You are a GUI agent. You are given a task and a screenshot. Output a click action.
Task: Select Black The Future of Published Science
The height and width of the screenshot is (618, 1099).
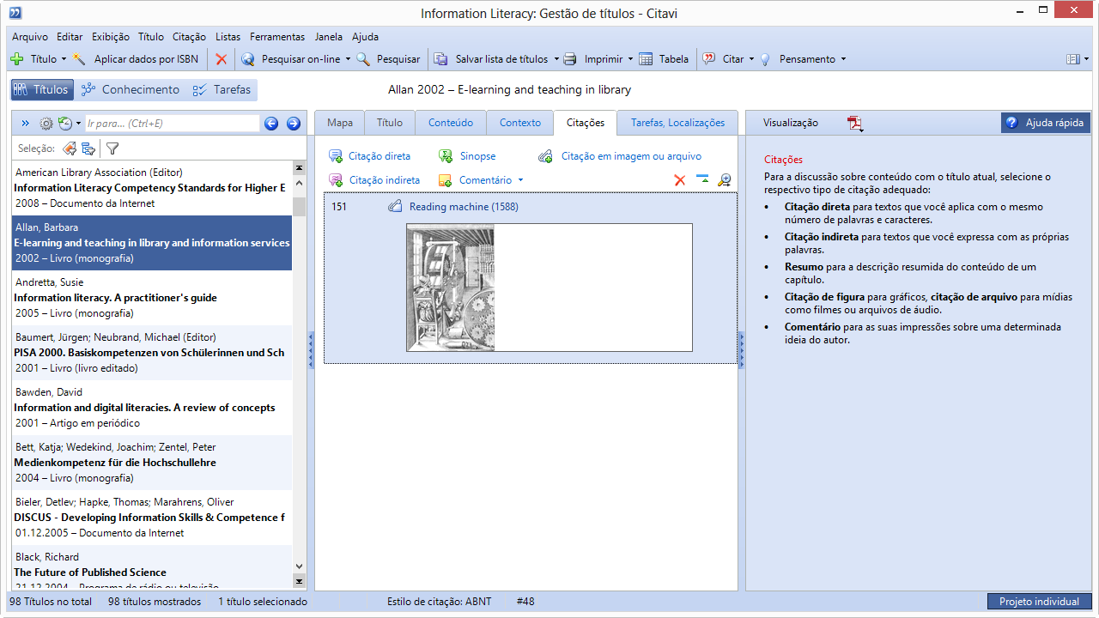click(x=152, y=566)
